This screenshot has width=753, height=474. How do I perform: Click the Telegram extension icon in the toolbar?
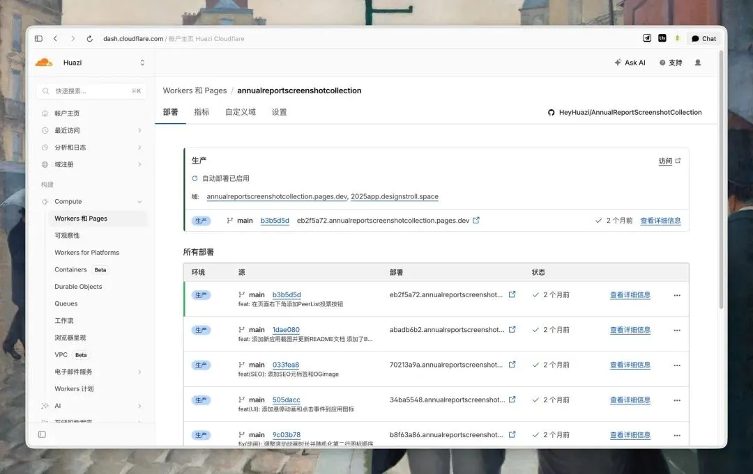(647, 38)
